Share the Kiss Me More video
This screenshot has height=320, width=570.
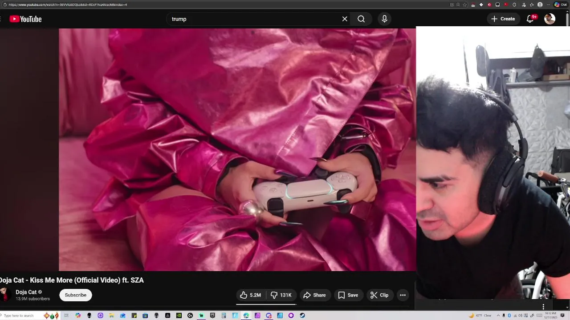coord(315,295)
